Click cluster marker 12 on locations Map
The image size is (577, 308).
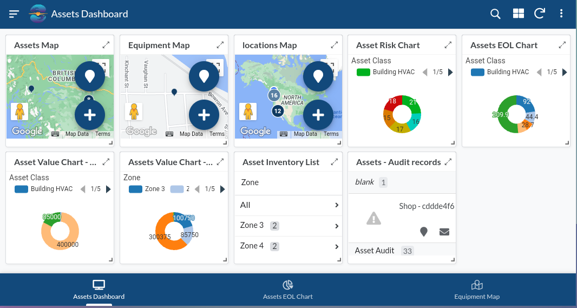(278, 111)
